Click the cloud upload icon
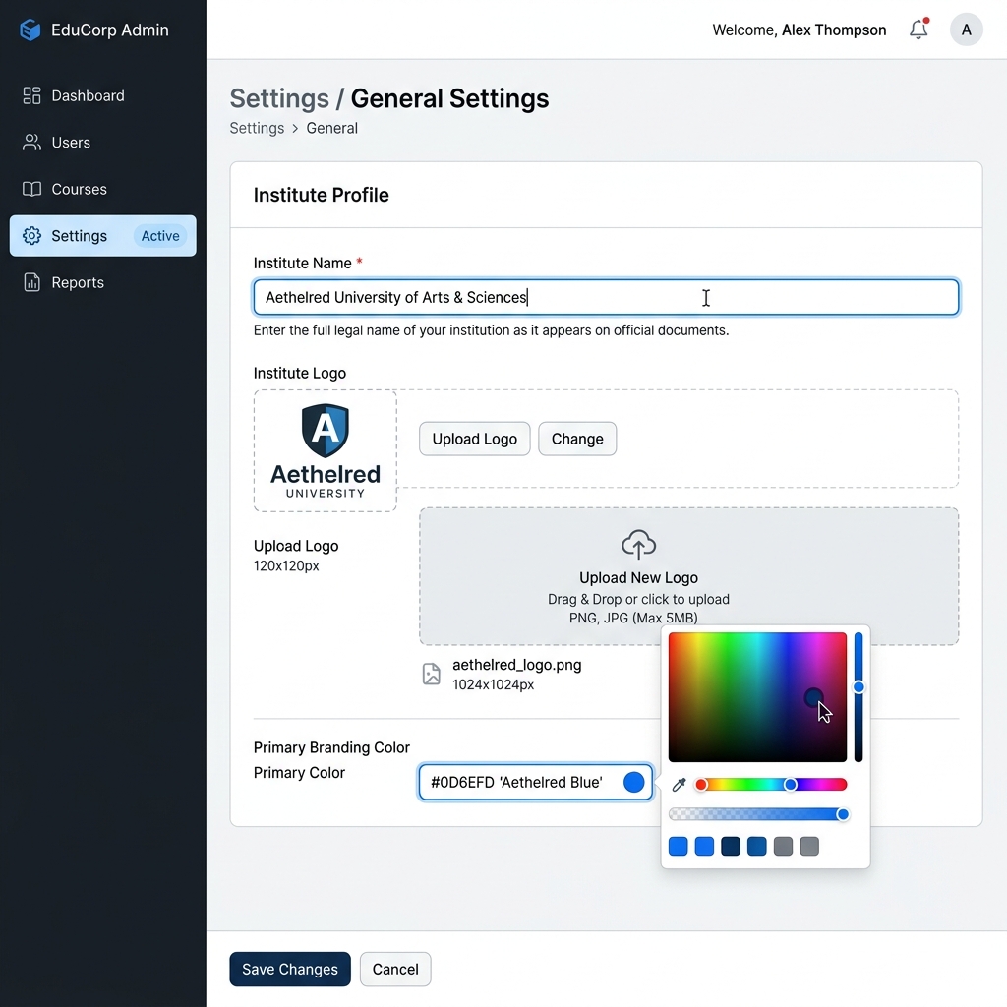This screenshot has width=1007, height=1007. coord(638,545)
